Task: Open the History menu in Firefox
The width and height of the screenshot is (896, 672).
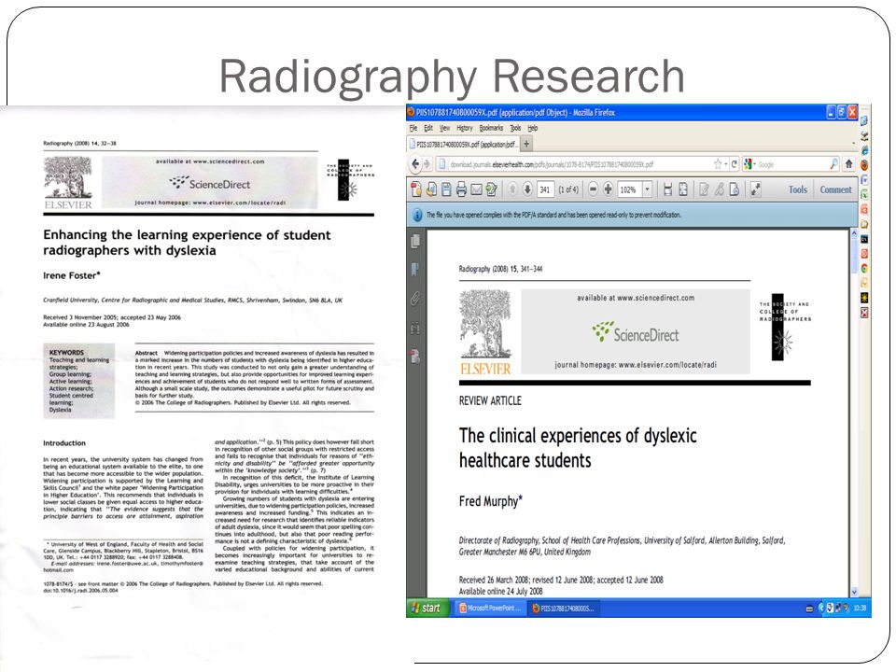Action: [x=465, y=128]
